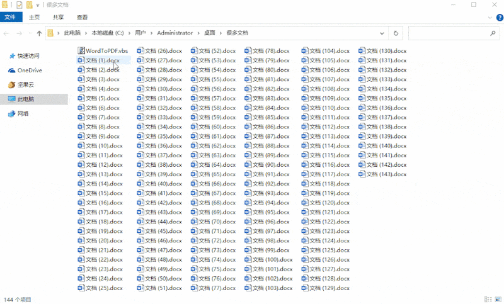Navigate to 本地磁盘 (C:) in breadcrumb
The height and width of the screenshot is (304, 504).
click(x=108, y=33)
